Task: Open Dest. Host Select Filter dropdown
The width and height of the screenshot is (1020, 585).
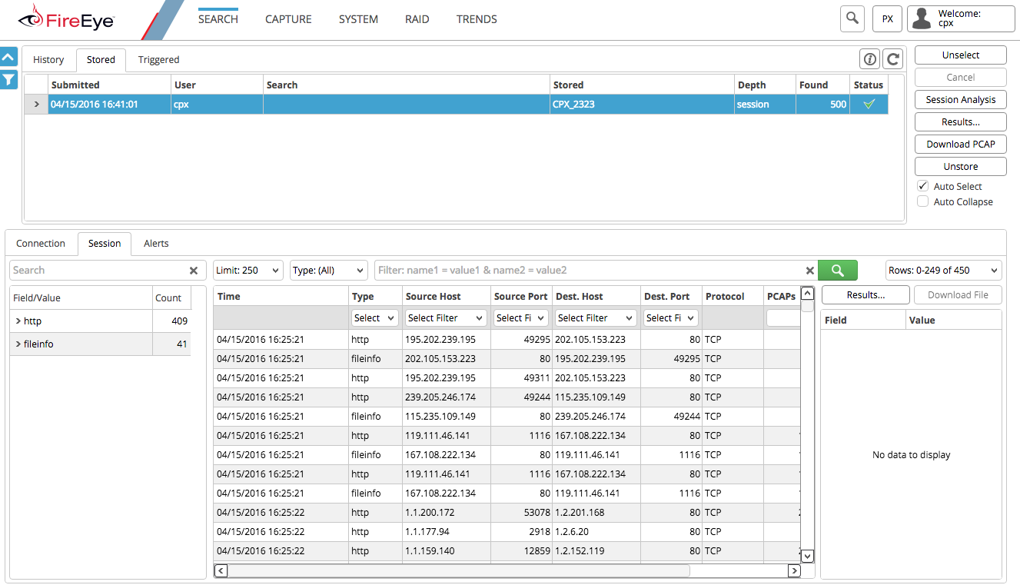Action: coord(596,317)
